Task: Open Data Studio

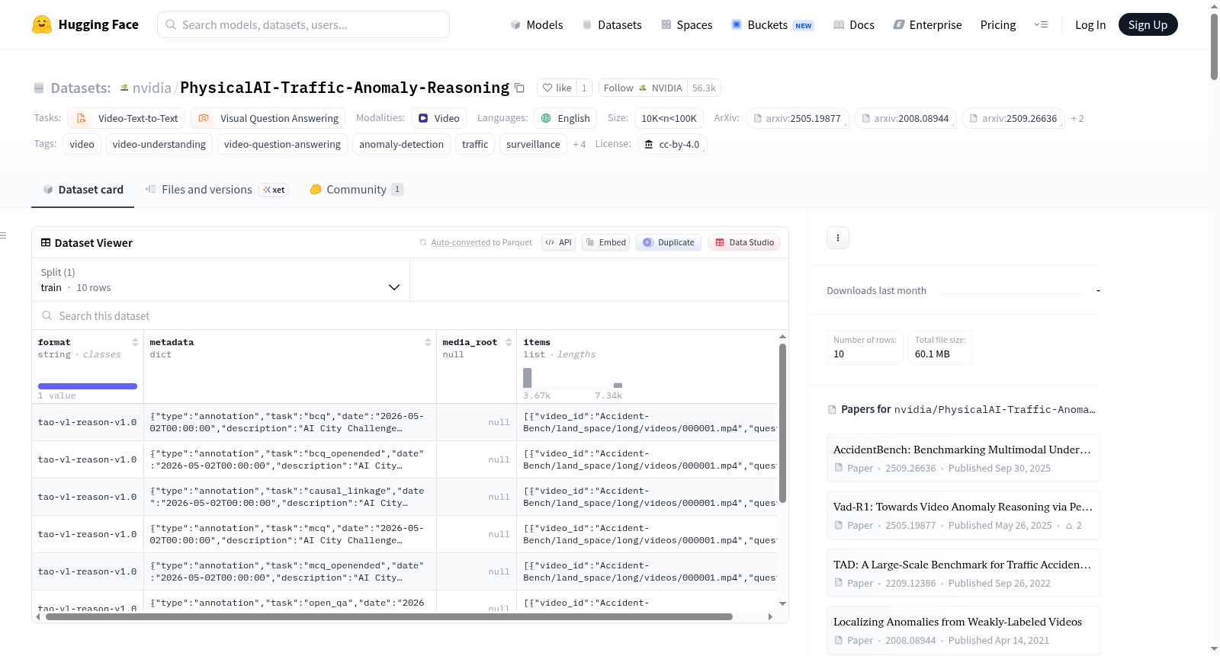Action: pos(744,242)
